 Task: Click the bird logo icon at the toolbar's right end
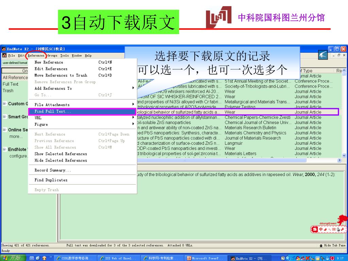tap(323, 55)
